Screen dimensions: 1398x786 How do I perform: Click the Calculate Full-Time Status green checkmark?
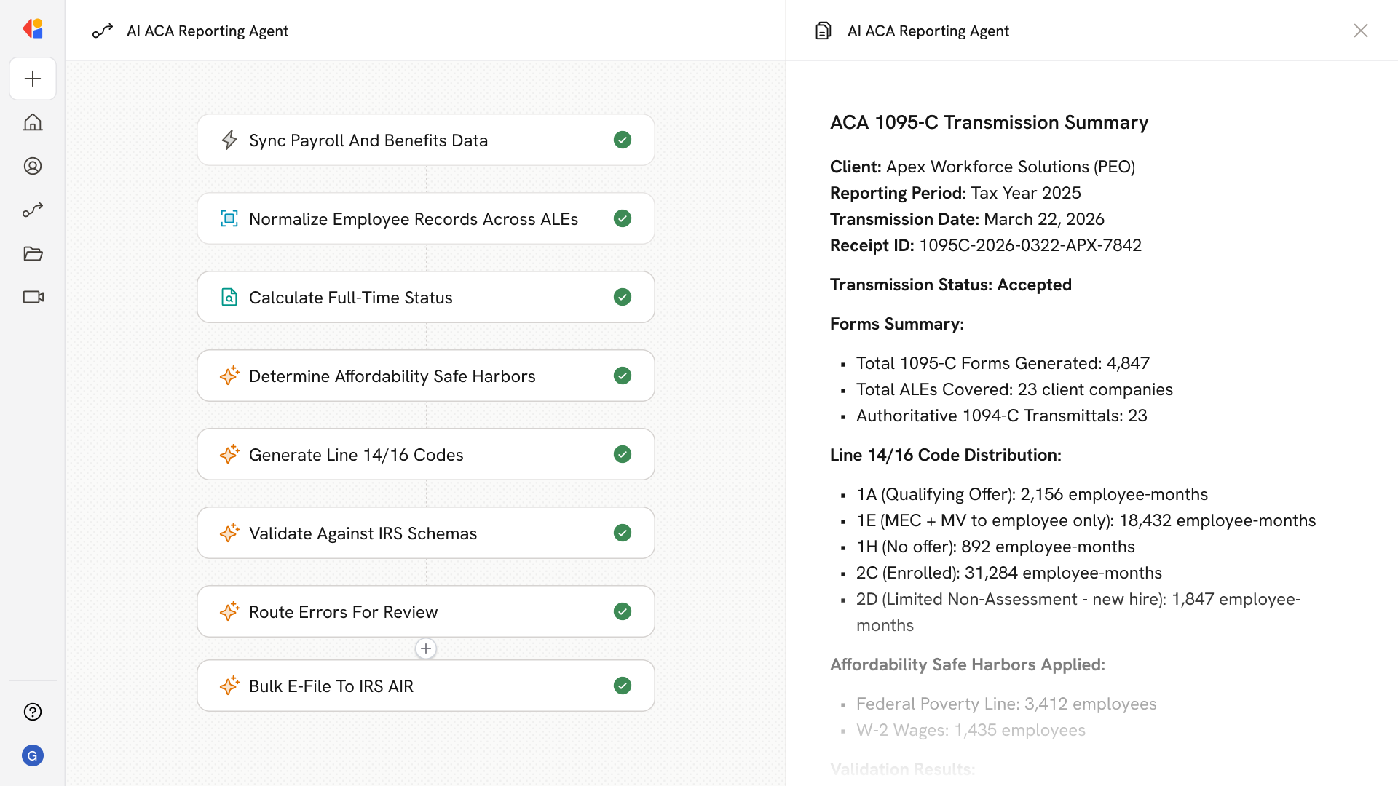pos(622,297)
